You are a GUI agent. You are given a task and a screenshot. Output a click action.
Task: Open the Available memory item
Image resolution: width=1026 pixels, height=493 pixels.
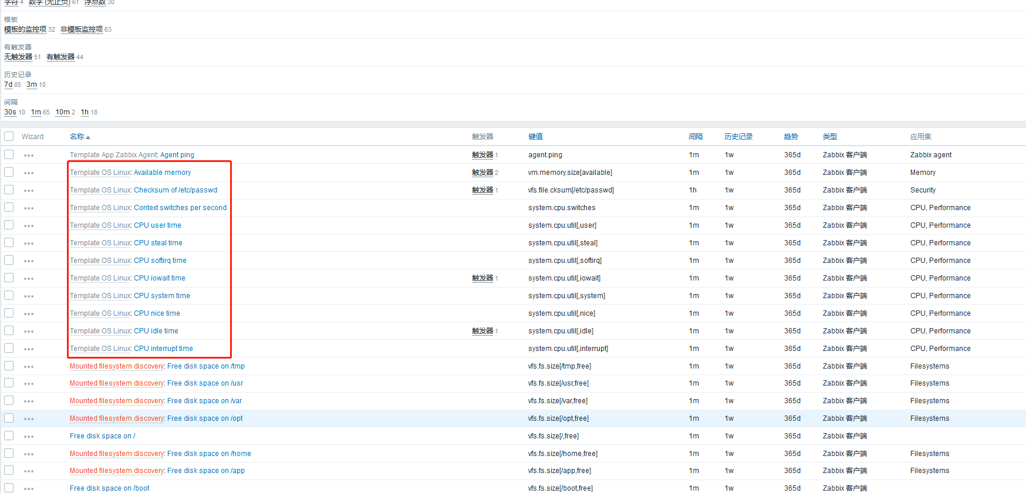[163, 173]
